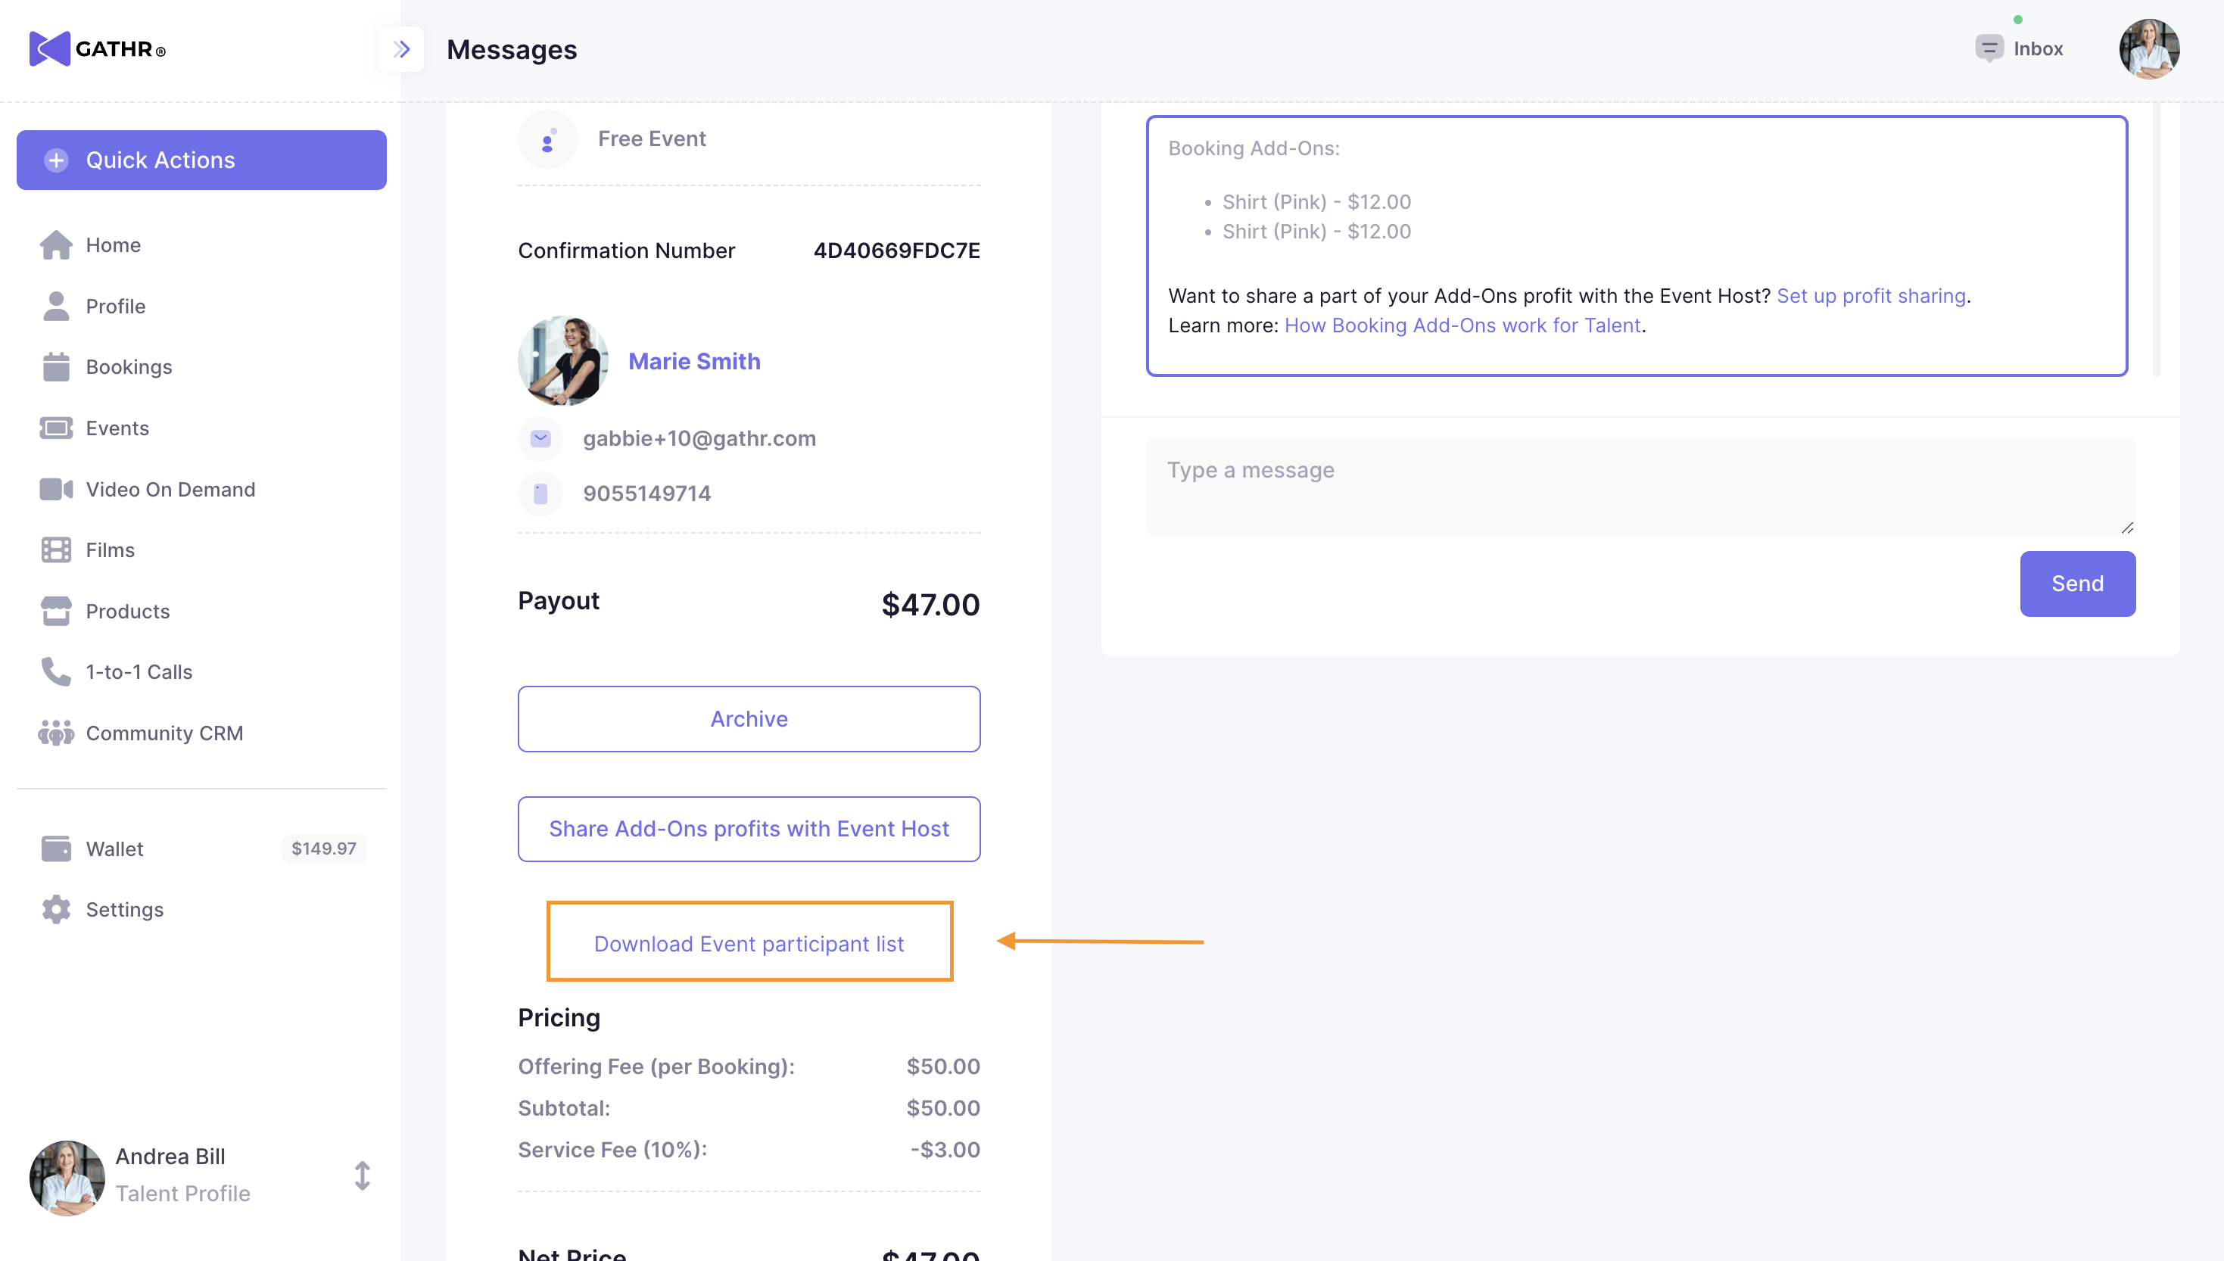This screenshot has width=2224, height=1261.
Task: Click Download Event participant list
Action: coord(748,943)
